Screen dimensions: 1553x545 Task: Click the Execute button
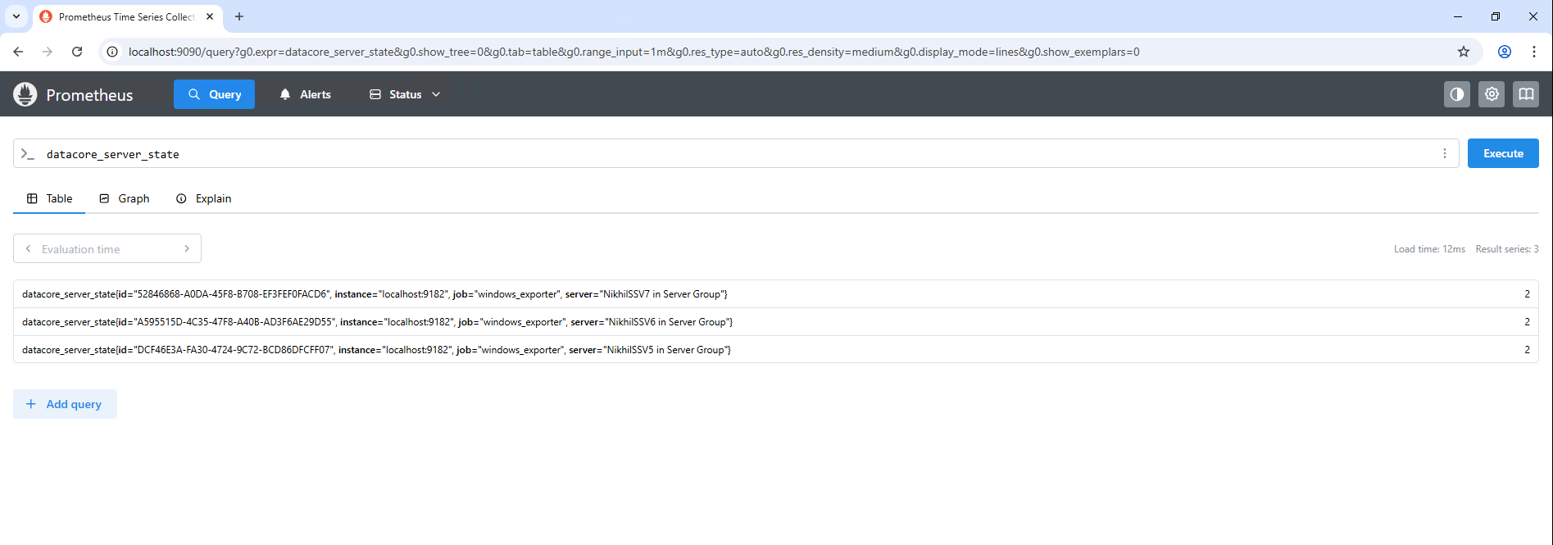1503,153
